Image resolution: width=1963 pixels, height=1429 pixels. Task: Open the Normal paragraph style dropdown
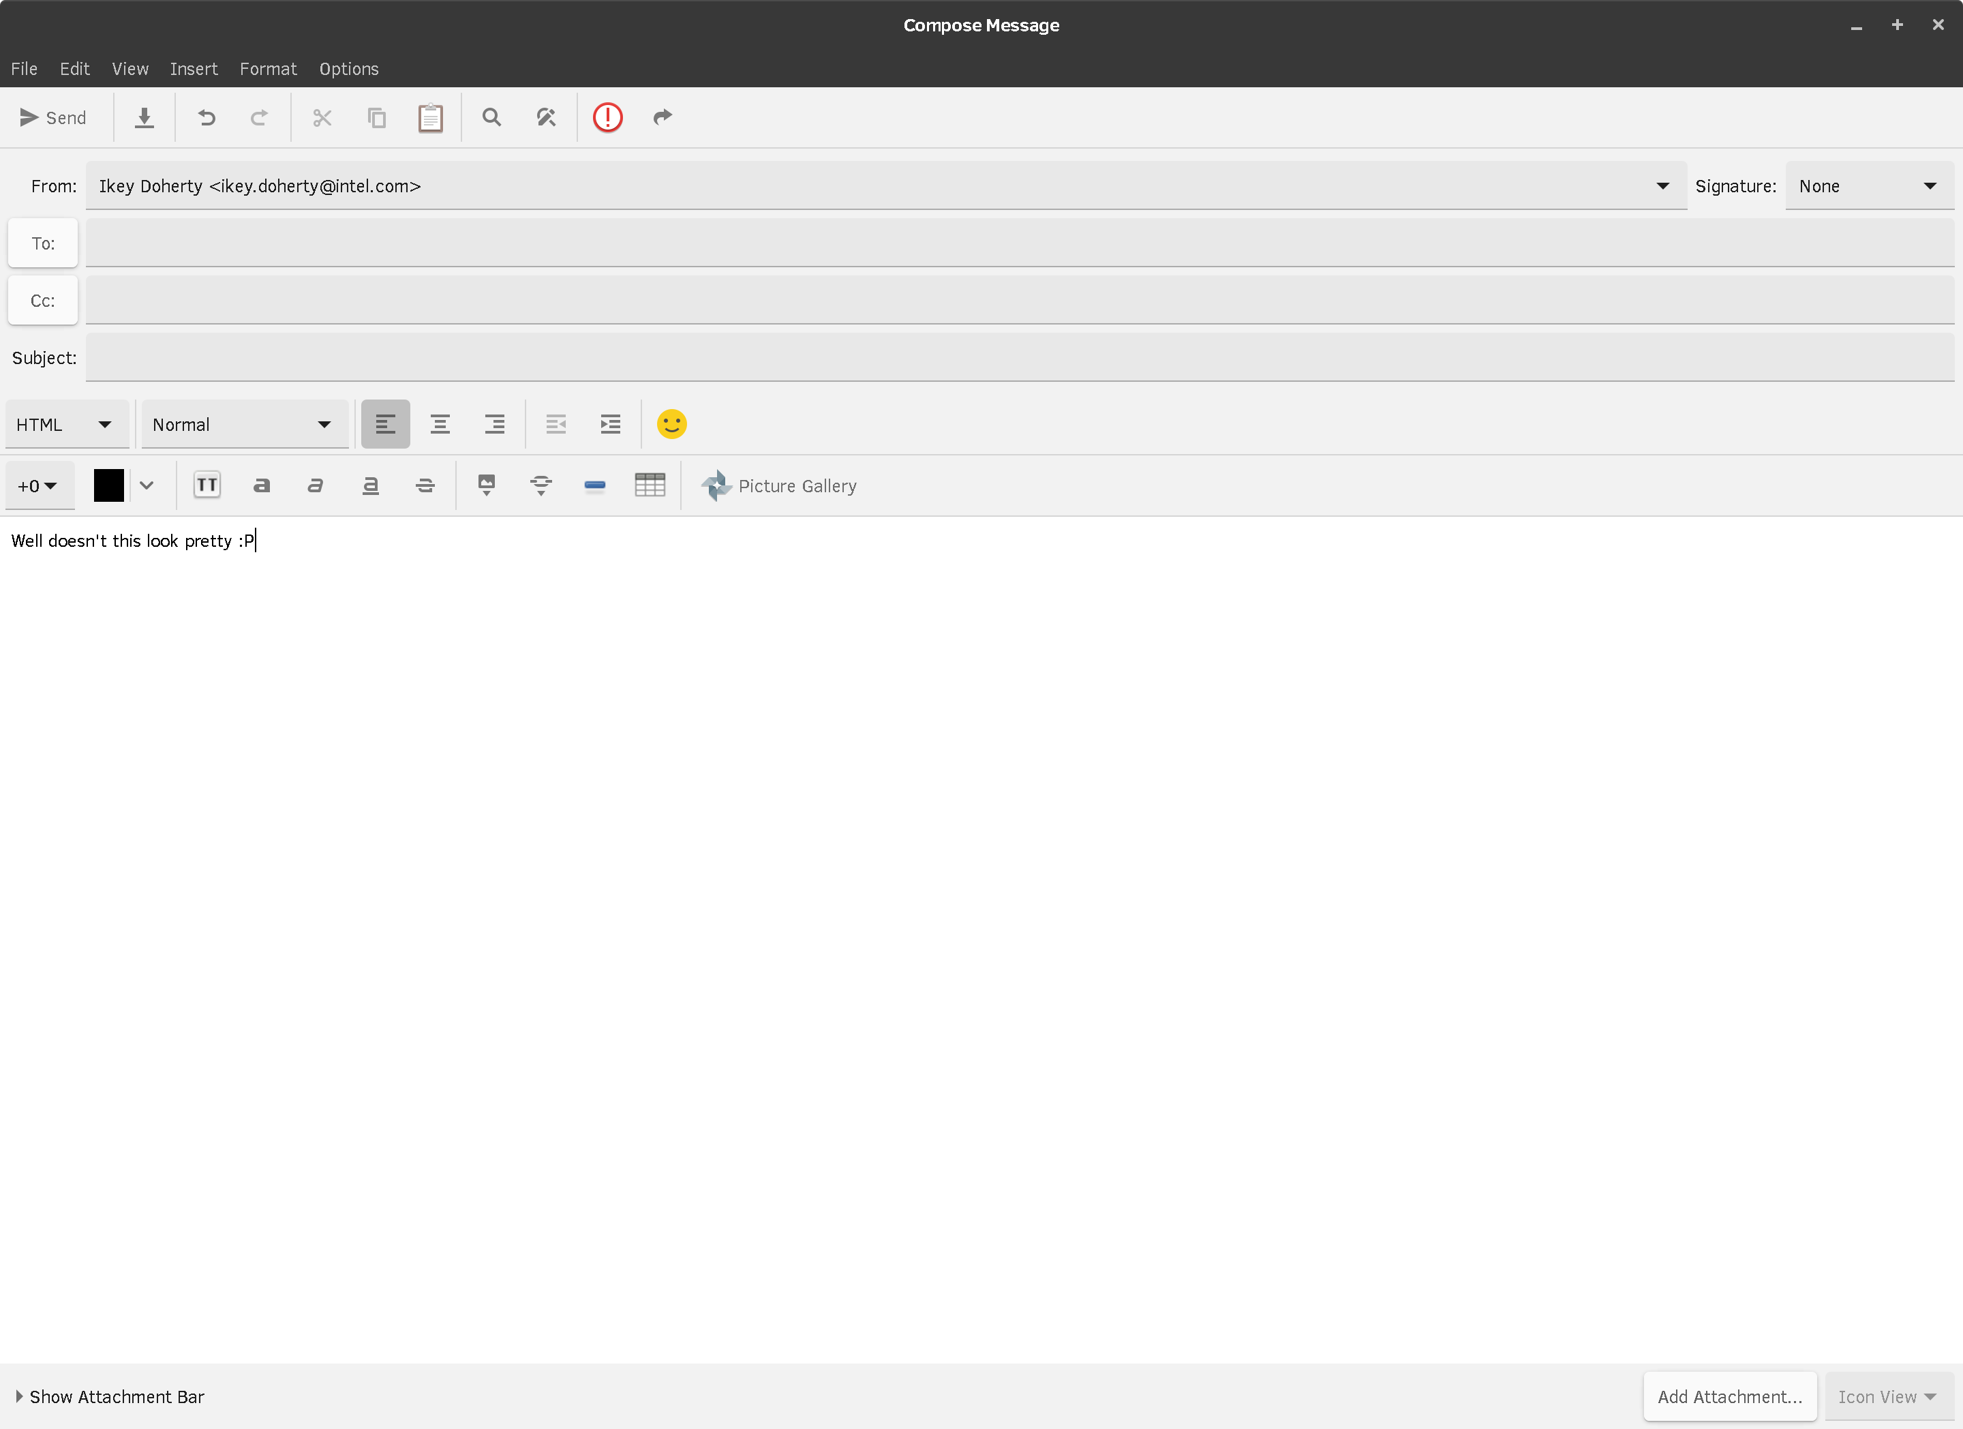(x=245, y=424)
